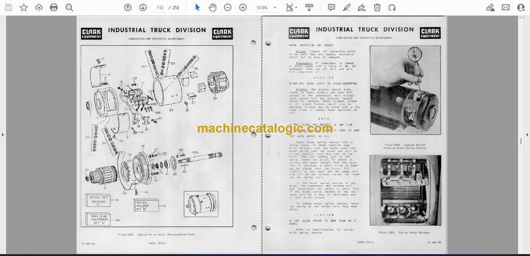530x256 pixels.
Task: Click the total pages '212' label
Action: [x=175, y=8]
